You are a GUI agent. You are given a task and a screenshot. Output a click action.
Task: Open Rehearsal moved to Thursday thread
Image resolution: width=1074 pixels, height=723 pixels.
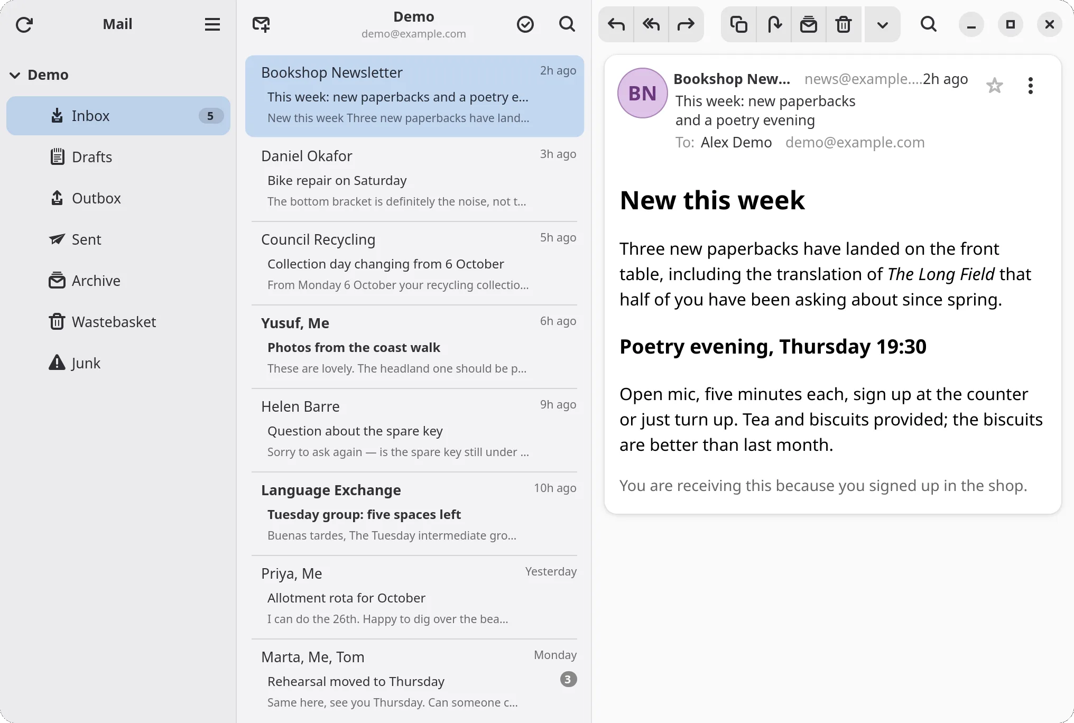pos(414,681)
